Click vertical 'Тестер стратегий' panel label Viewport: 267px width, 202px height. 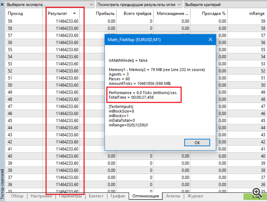2,184
